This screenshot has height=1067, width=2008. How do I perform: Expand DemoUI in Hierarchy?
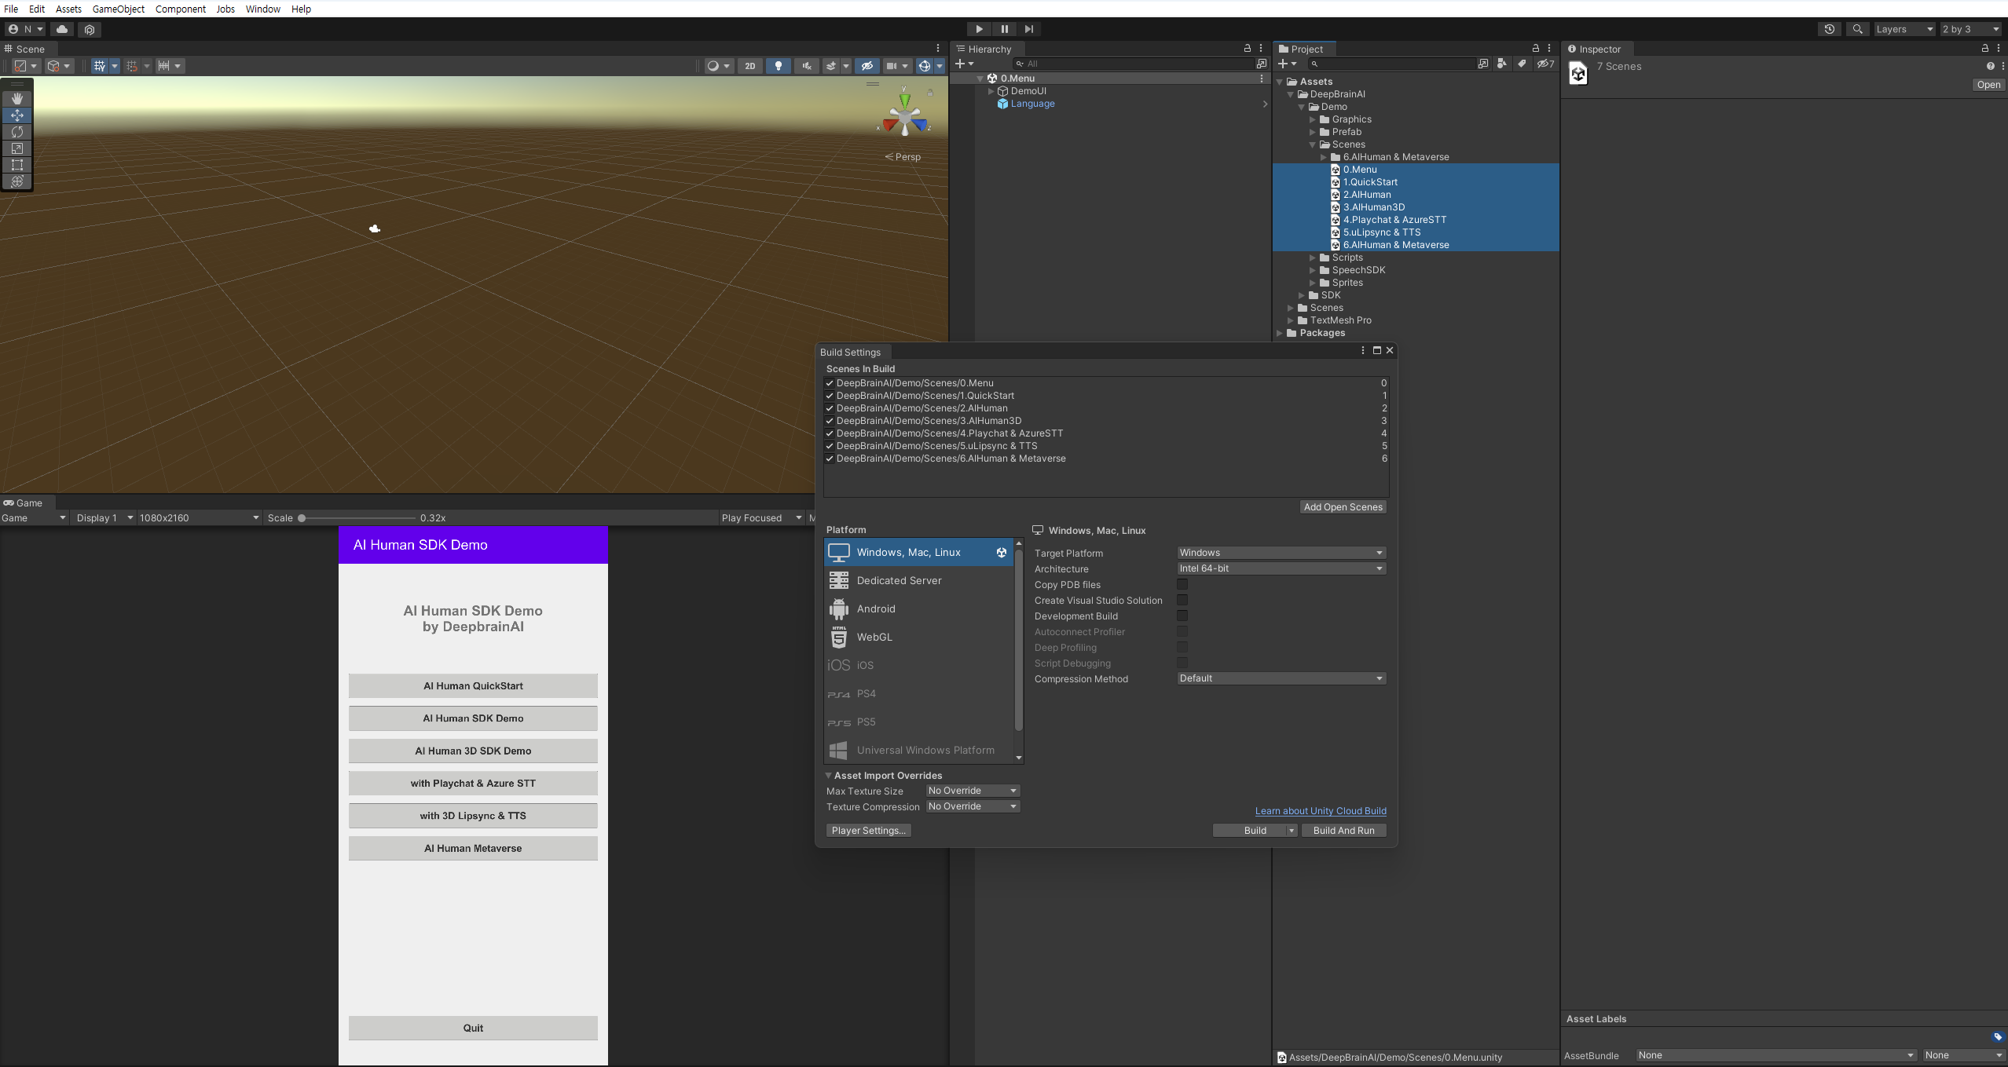(991, 91)
